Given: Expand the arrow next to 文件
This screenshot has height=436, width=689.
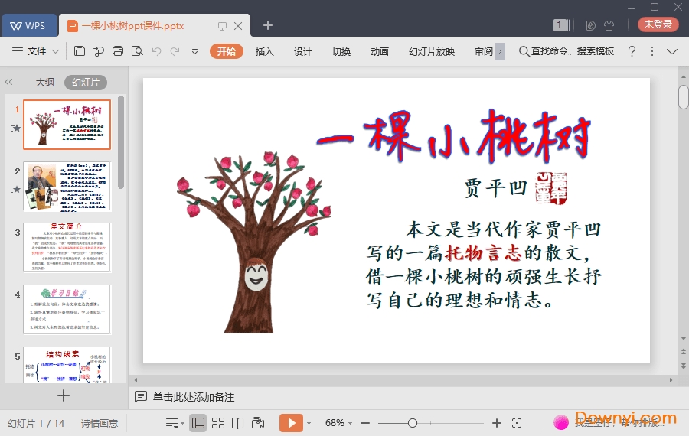Looking at the screenshot, I should pos(55,51).
